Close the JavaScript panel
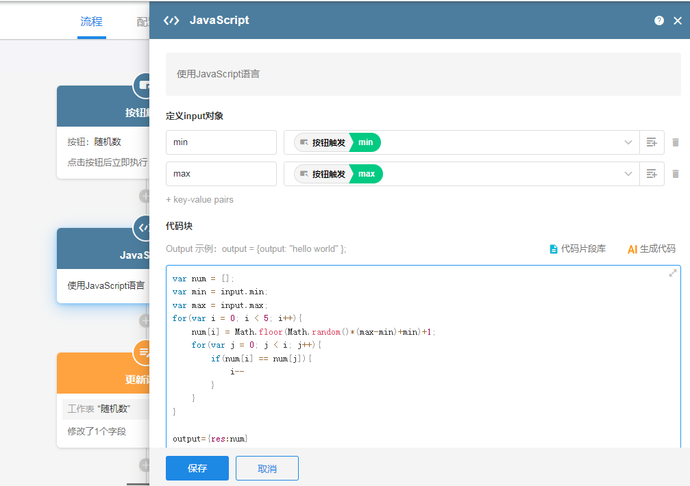 coord(678,21)
